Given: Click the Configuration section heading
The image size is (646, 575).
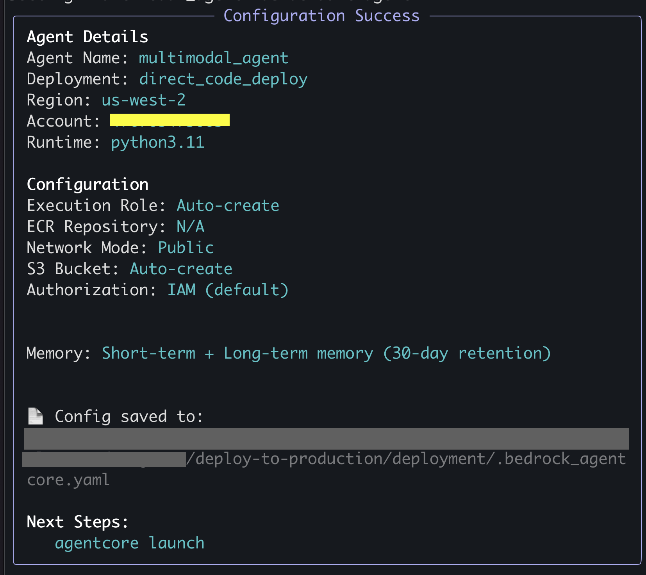Looking at the screenshot, I should click(87, 184).
